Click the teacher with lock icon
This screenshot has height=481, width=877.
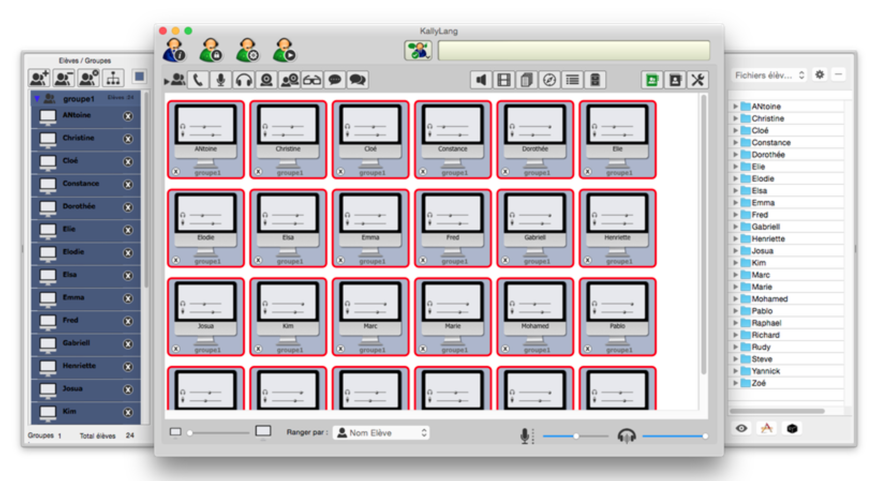211,50
